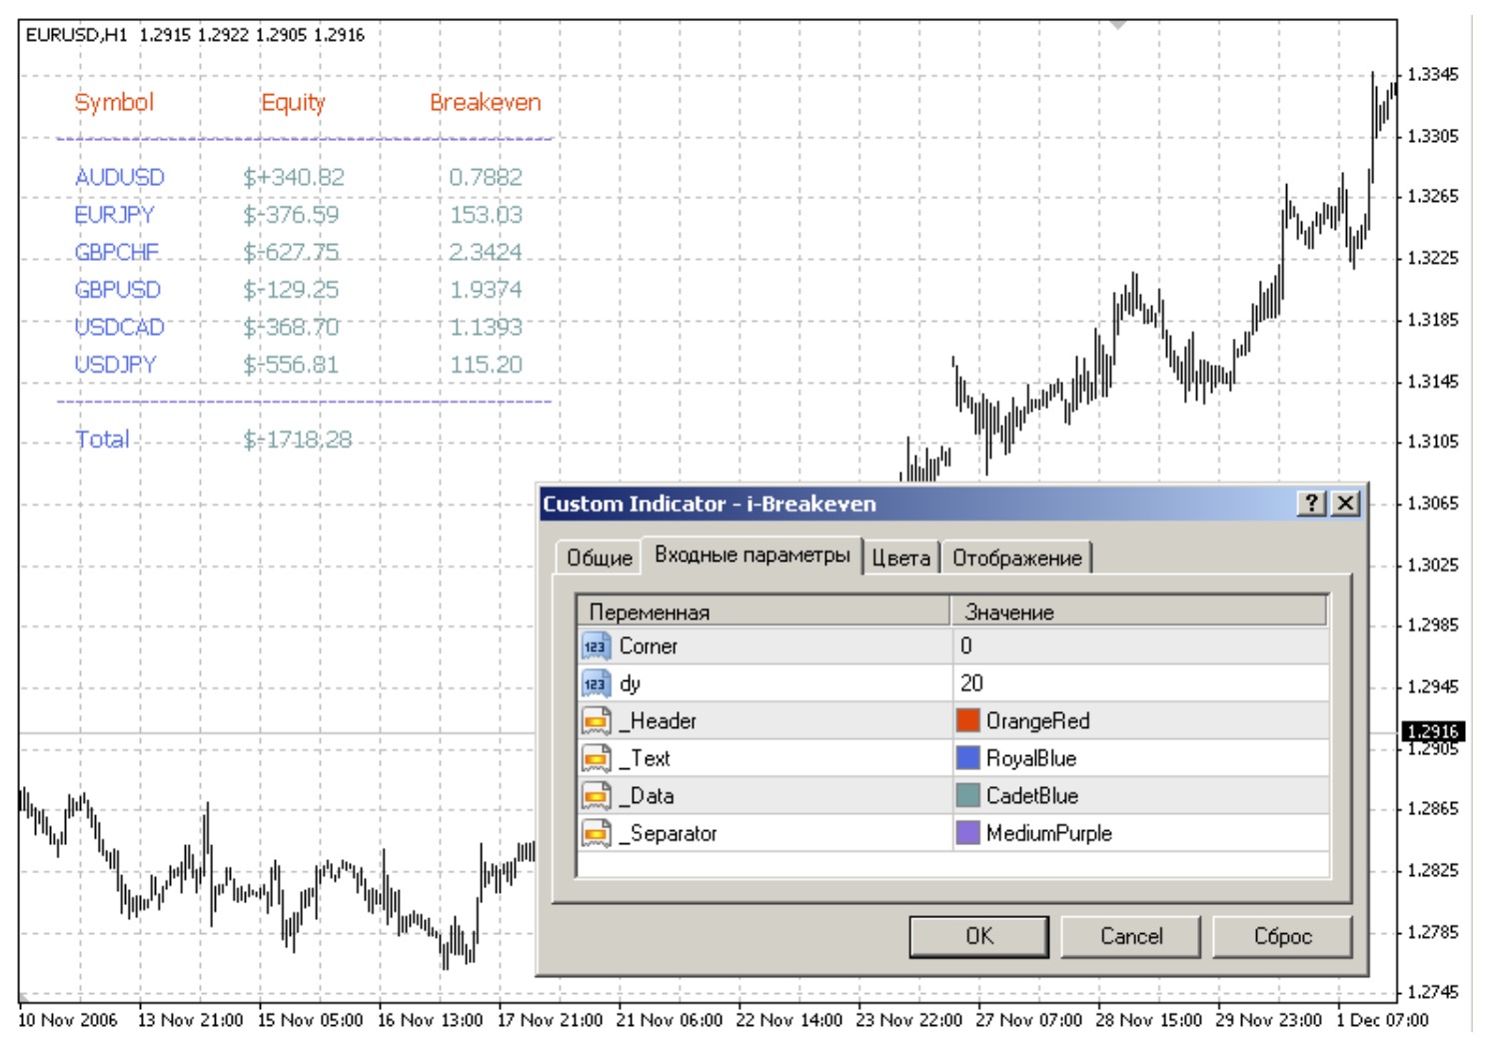Click the $+340.82 equity value
The height and width of the screenshot is (1047, 1485).
click(x=294, y=177)
